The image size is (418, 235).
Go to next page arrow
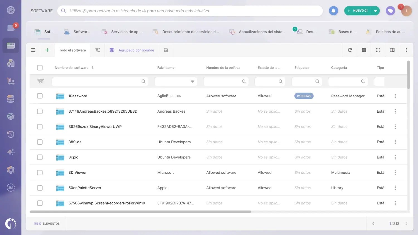click(x=406, y=224)
